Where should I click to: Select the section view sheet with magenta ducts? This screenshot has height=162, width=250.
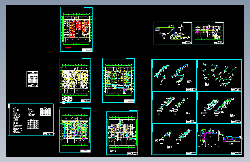click(219, 139)
